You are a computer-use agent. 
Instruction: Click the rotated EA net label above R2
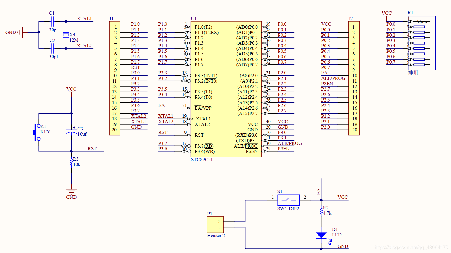[318, 192]
